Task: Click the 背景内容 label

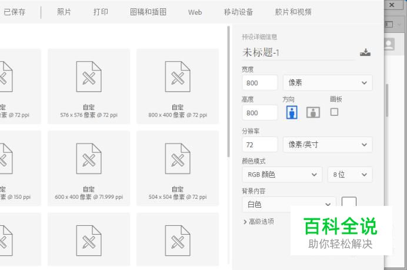Action: [x=253, y=191]
